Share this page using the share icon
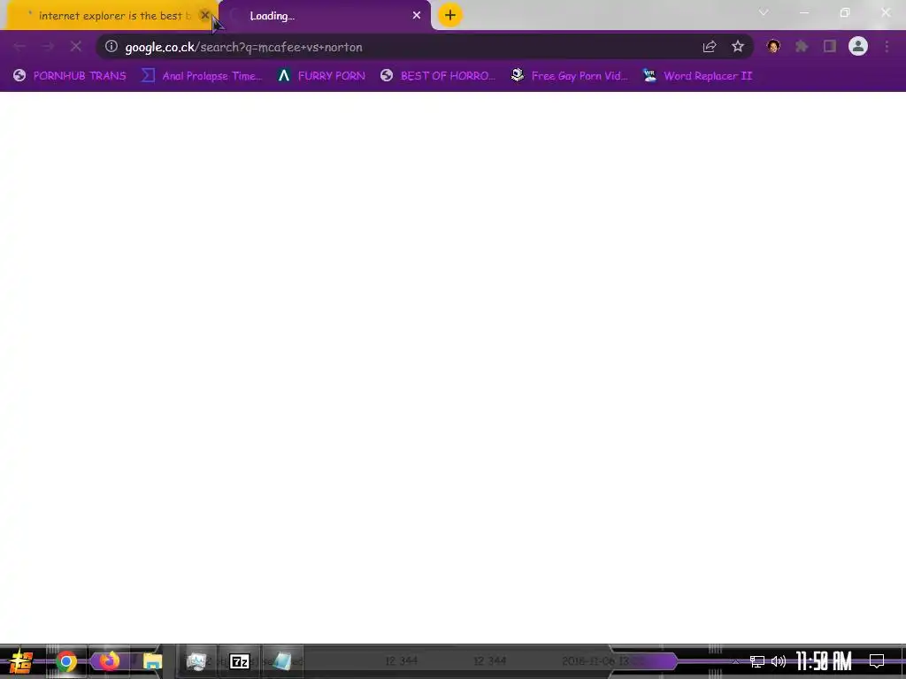 (x=710, y=47)
